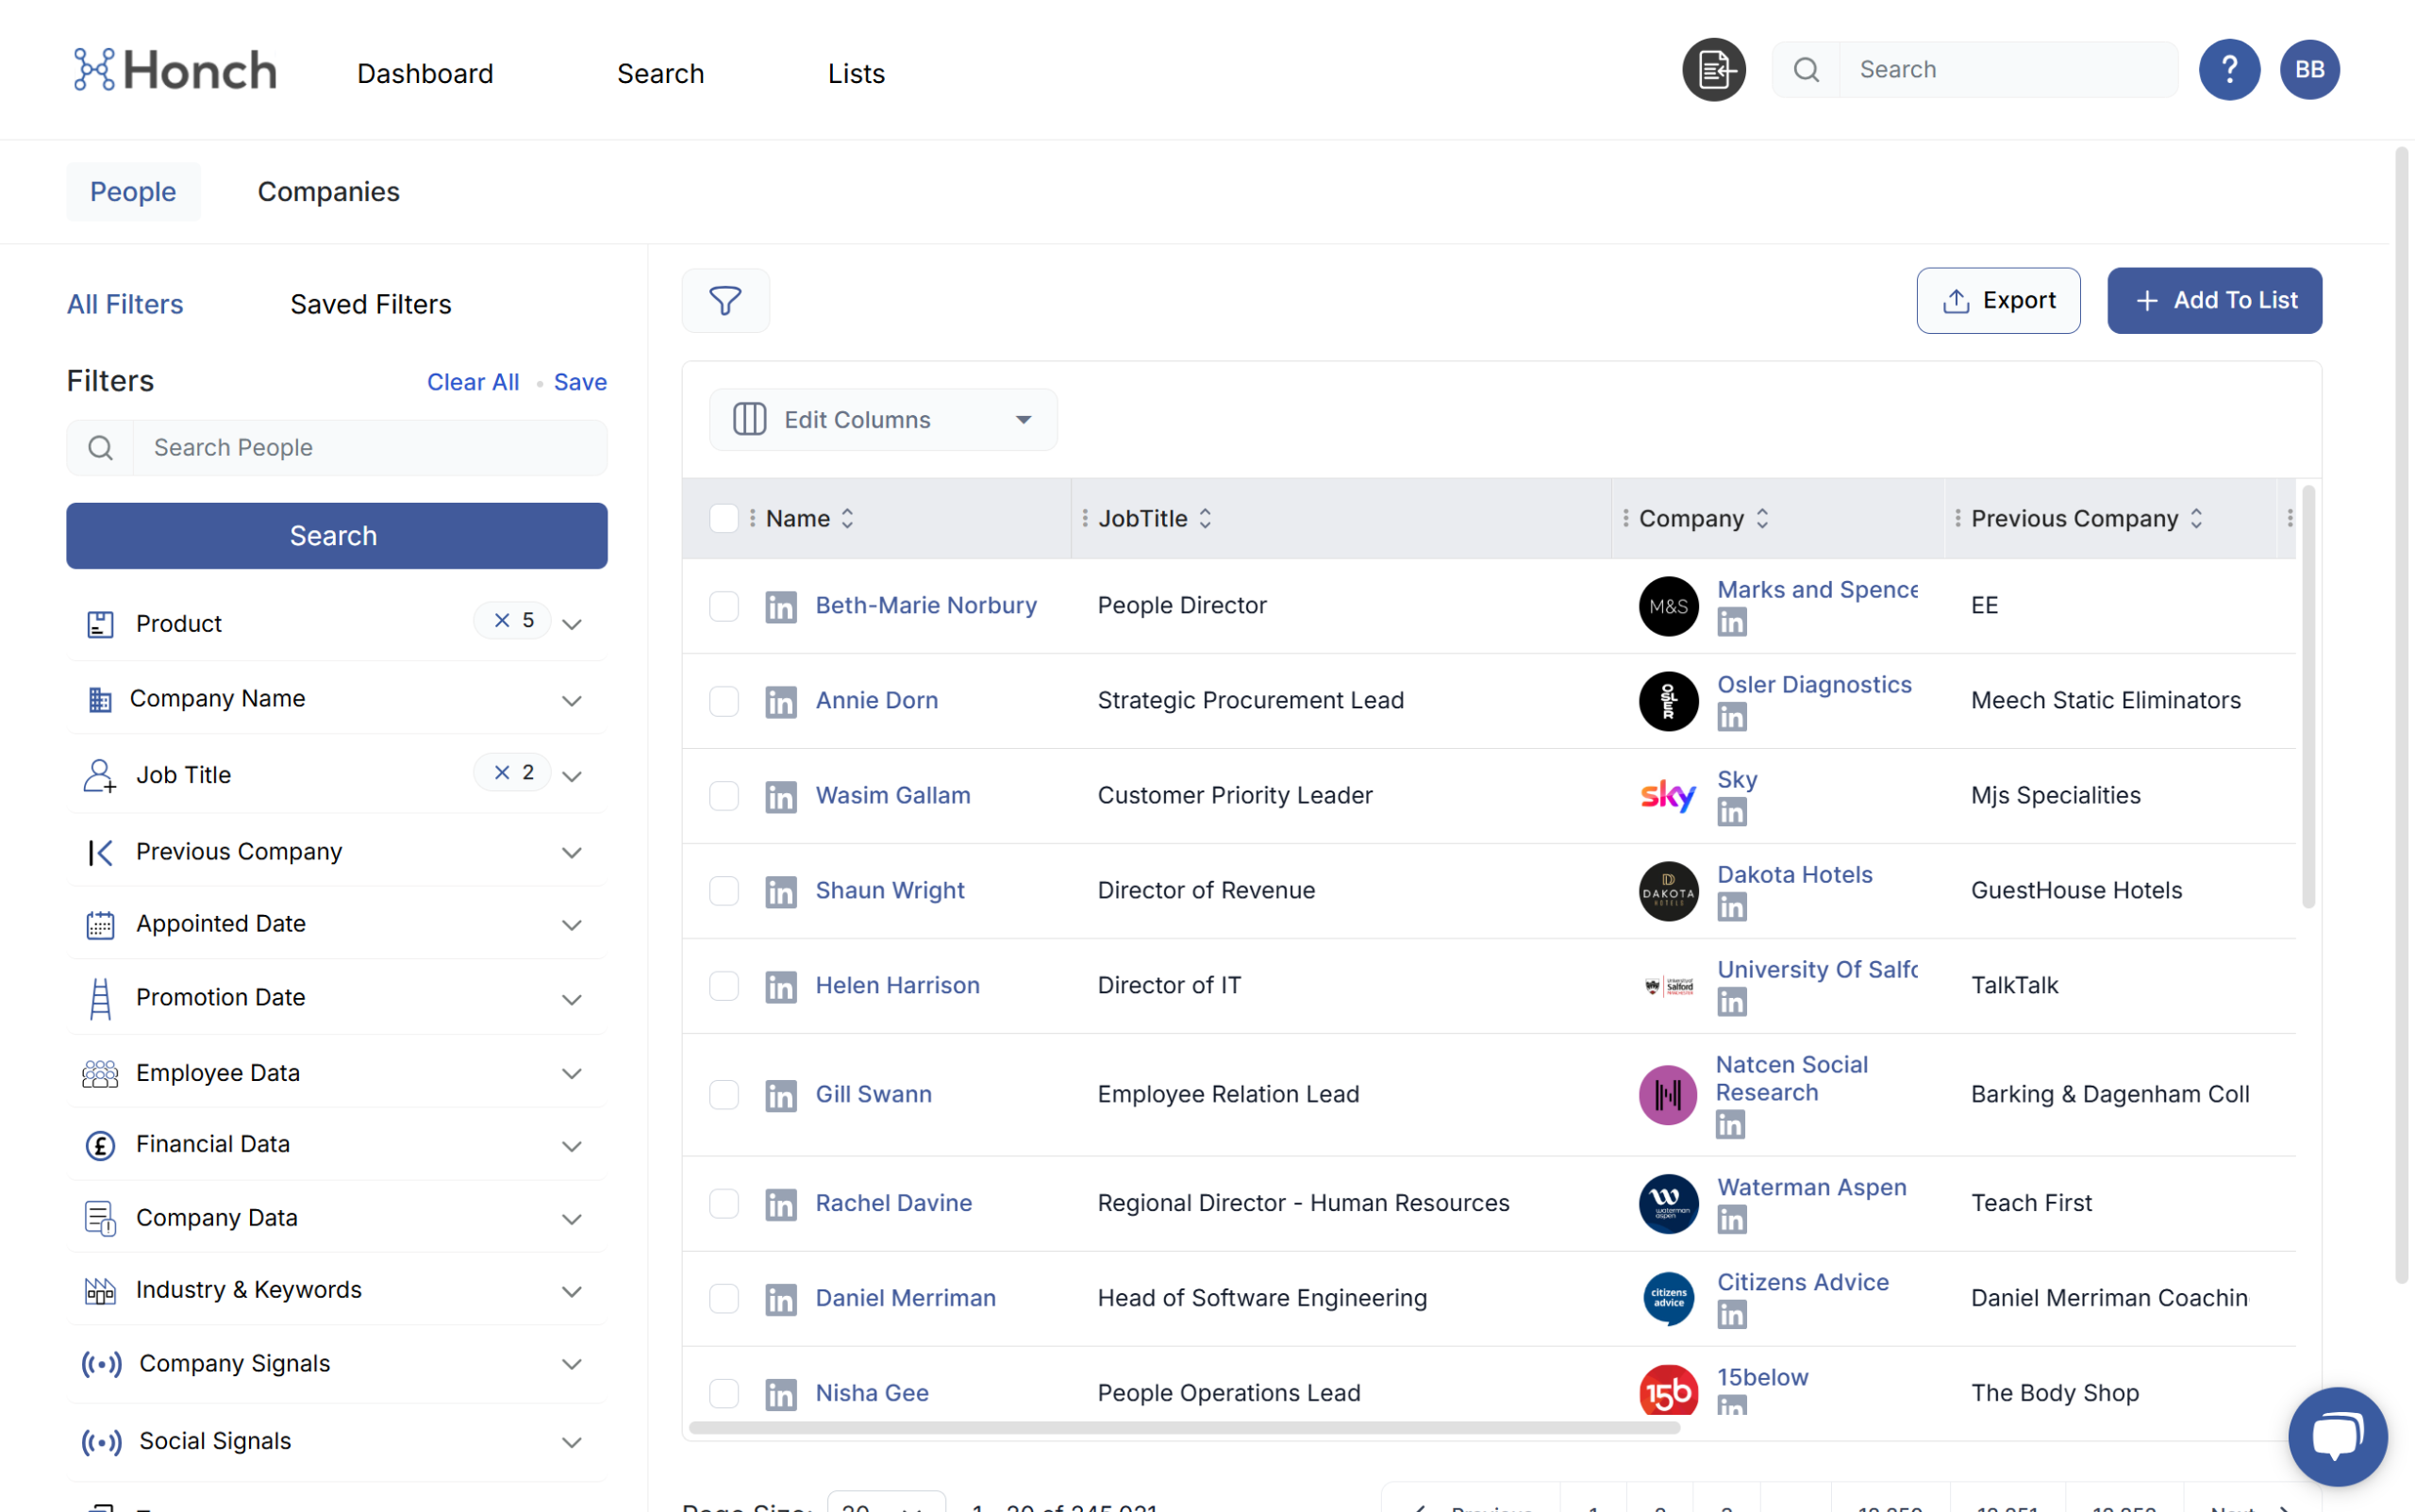
Task: Click the Clear All filters link
Action: point(472,382)
